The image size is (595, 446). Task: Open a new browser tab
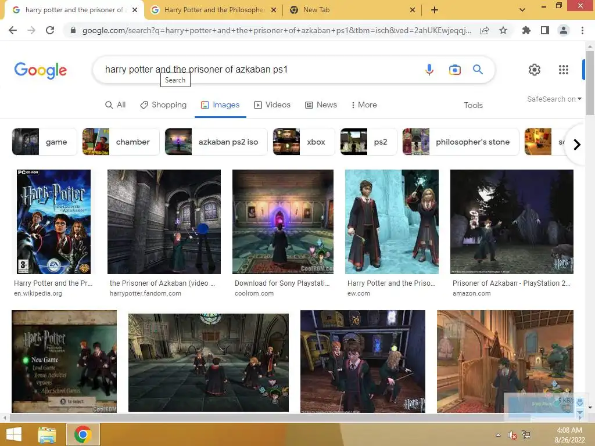click(435, 10)
